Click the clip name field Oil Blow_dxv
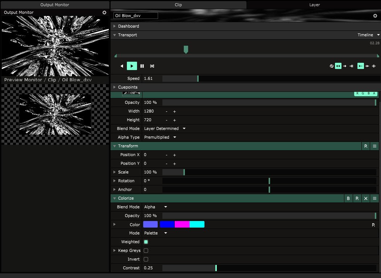This screenshot has height=278, width=381. point(136,16)
